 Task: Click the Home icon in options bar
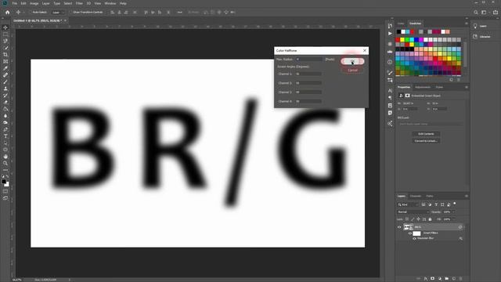point(7,13)
